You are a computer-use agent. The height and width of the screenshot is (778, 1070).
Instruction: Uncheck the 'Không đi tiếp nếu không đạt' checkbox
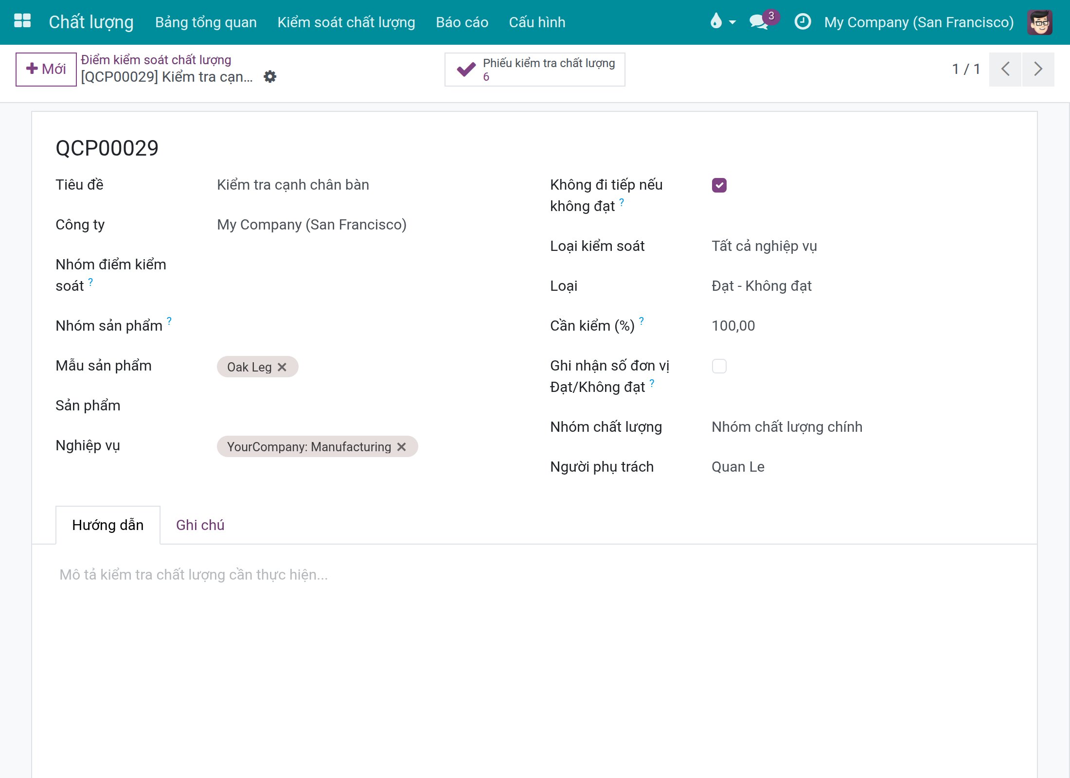719,185
